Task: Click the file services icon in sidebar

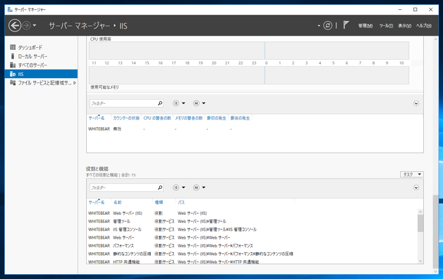Action: [13, 83]
